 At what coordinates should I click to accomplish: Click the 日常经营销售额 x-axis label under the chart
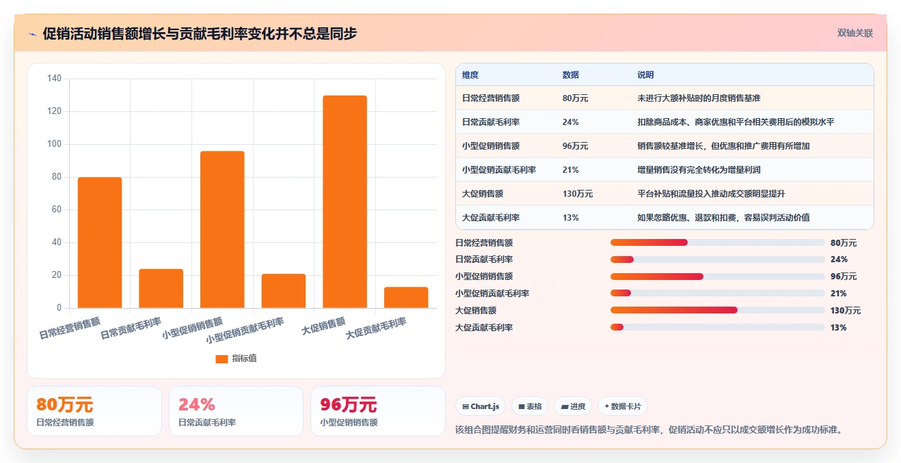pyautogui.click(x=70, y=328)
